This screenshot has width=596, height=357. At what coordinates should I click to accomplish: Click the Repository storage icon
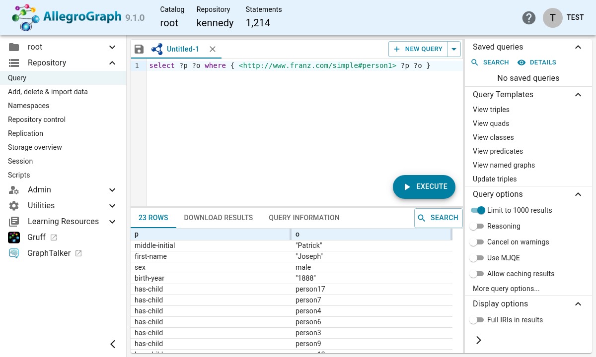coord(14,63)
